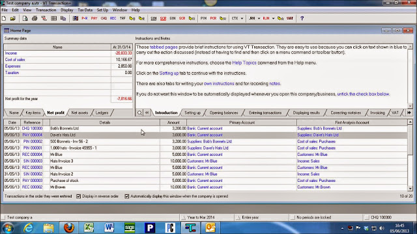417x234 pixels.
Task: Click the grid table toolbar icon
Action: pos(53,18)
